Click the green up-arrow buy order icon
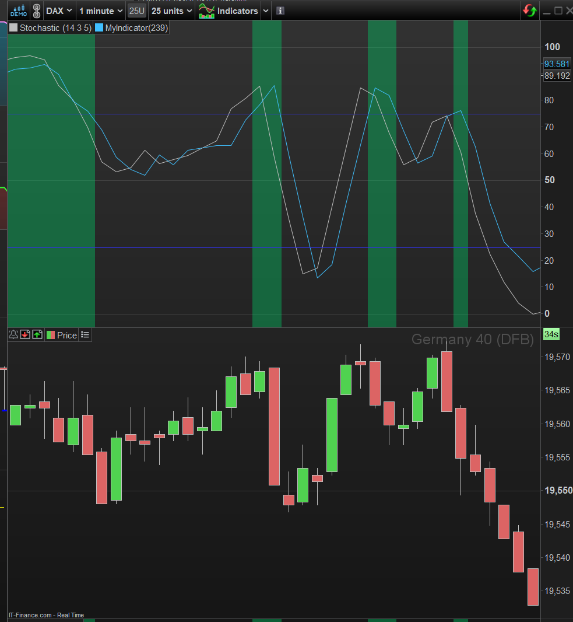 [37, 335]
